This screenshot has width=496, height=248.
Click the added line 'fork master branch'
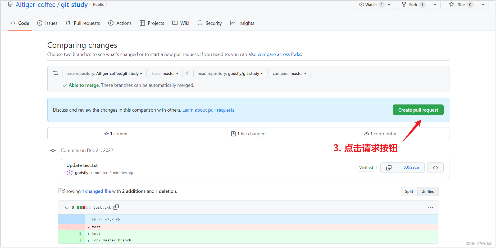click(x=111, y=240)
